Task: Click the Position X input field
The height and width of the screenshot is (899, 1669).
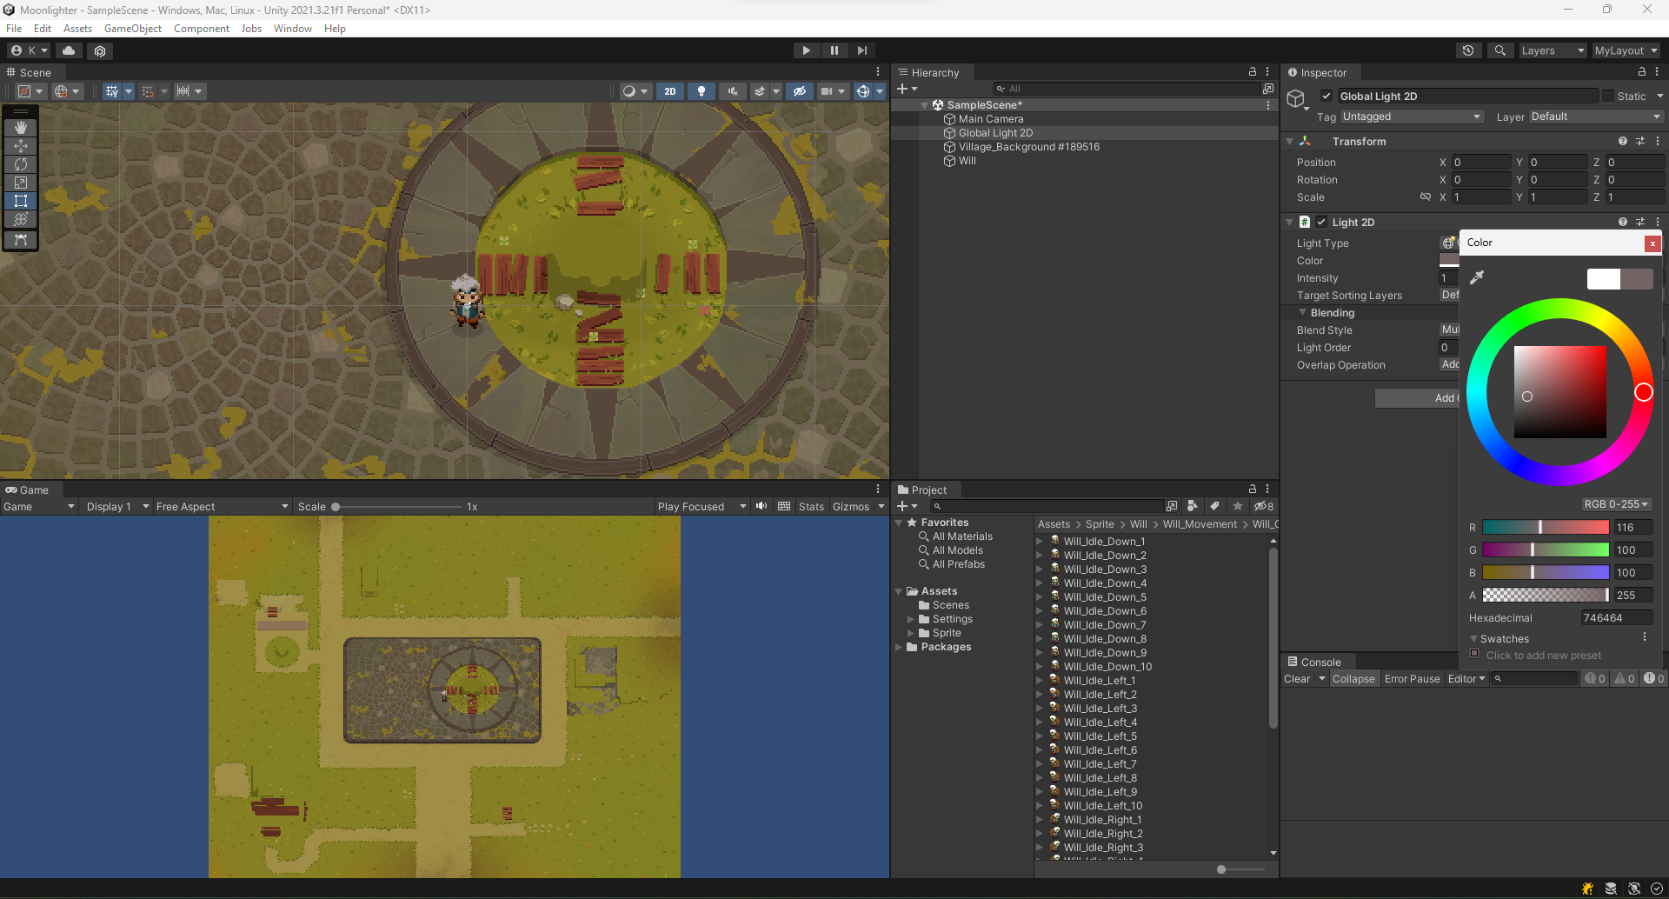Action: 1482,163
